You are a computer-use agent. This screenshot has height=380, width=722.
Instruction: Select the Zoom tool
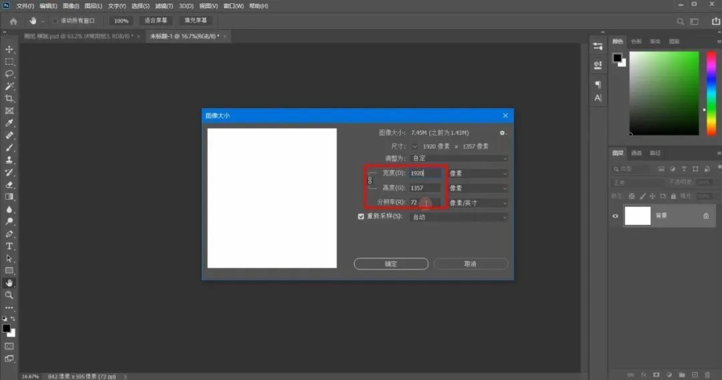point(9,295)
